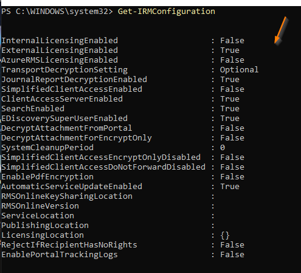
Task: Click the {} value for LicensingLocation
Action: pos(225,235)
